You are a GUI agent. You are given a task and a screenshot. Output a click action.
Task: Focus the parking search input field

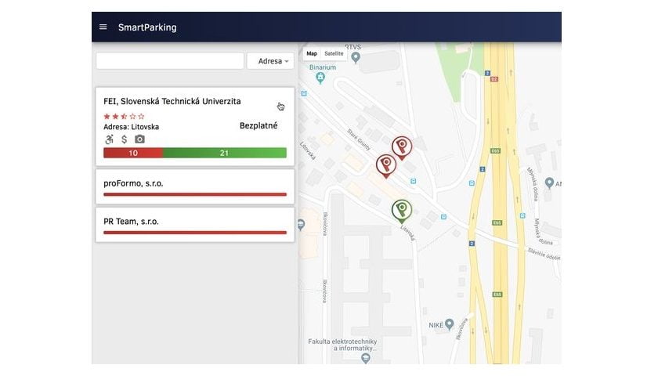[169, 61]
